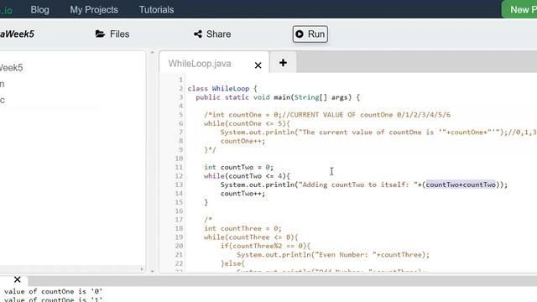
Task: Click line 3 'public static void main'
Action: (278, 97)
